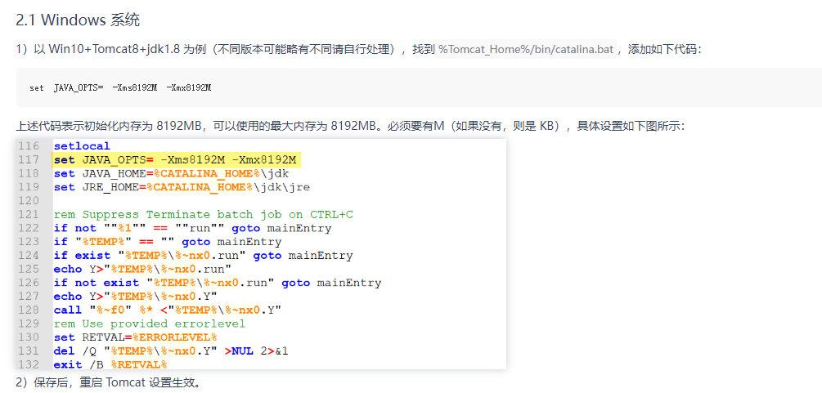Click comment "rem Suppress Terminate batch job on CTRL+C"

point(203,214)
